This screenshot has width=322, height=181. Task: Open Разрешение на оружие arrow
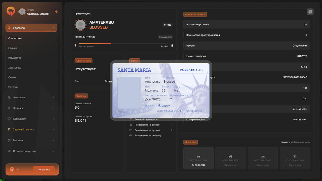(x=172, y=130)
